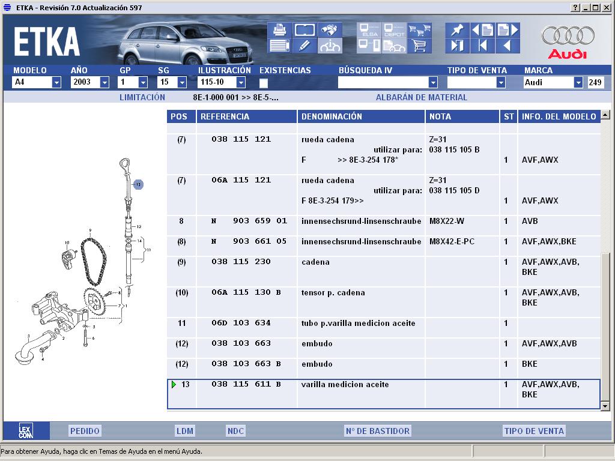This screenshot has height=461, width=615.
Task: Click the green arrow marker on row 13
Action: 174,385
